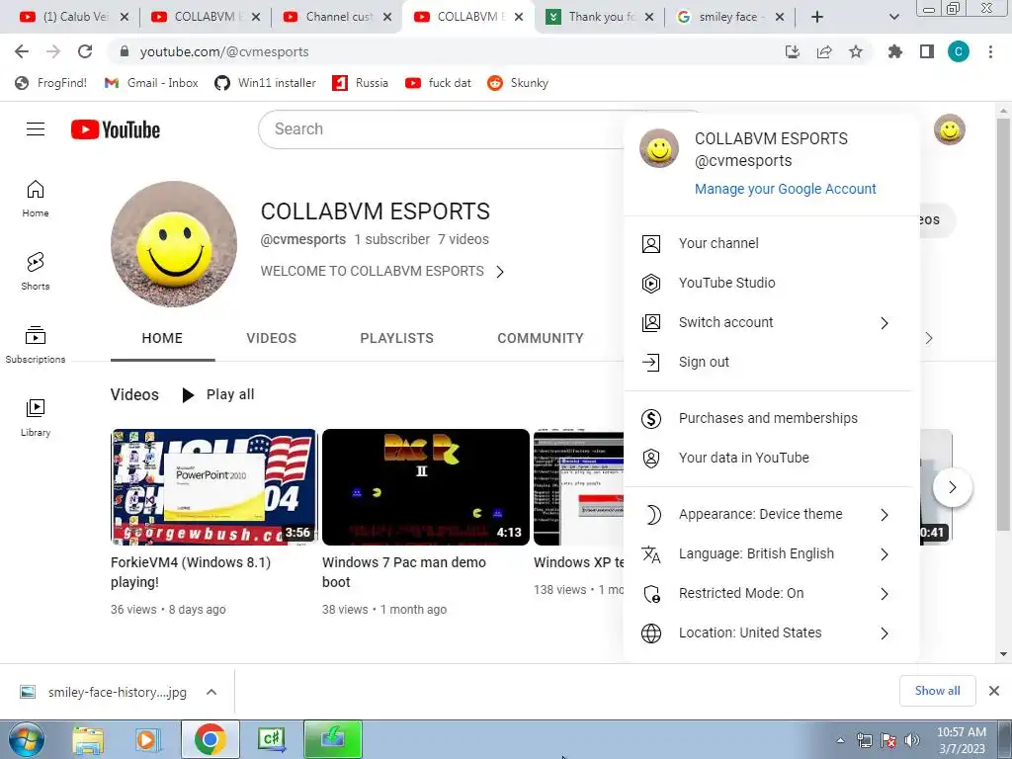The width and height of the screenshot is (1012, 759).
Task: Open Shorts in the sidebar
Action: [x=36, y=271]
